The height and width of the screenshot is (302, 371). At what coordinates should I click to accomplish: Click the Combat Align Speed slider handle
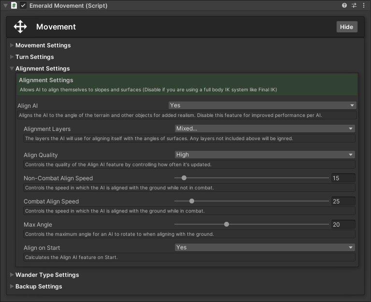coord(192,201)
